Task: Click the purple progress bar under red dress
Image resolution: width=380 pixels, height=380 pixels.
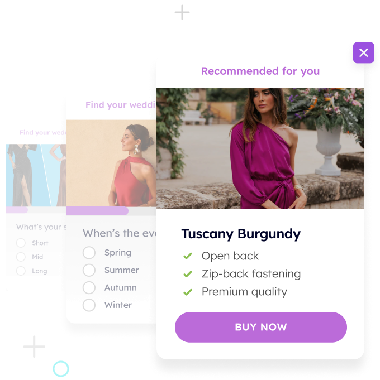Action: pos(97,211)
